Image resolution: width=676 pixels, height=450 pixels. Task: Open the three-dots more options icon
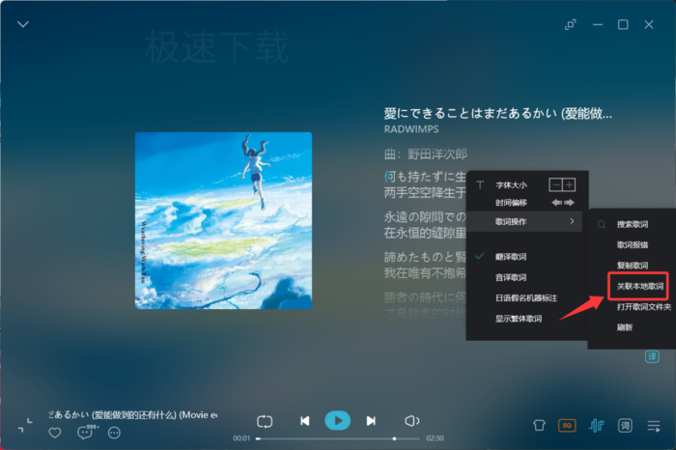tap(114, 433)
